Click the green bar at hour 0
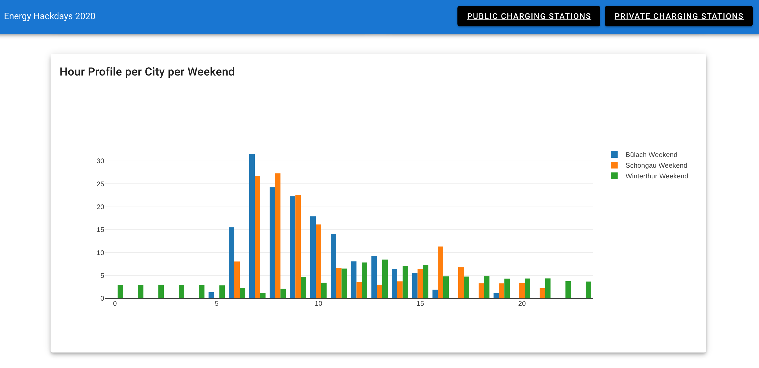759x368 pixels. [120, 291]
